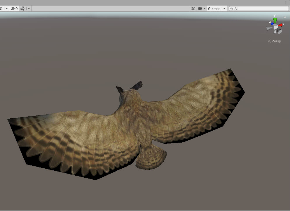Align view to red X axis cone
Viewport: 290px width, 211px height.
tap(281, 25)
